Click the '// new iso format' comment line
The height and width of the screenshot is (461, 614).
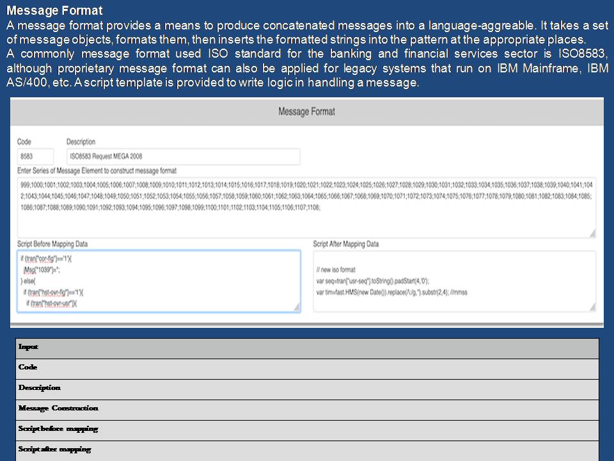coord(336,270)
